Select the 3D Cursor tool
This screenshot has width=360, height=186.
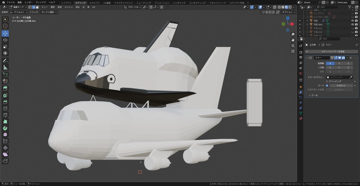coord(5,26)
